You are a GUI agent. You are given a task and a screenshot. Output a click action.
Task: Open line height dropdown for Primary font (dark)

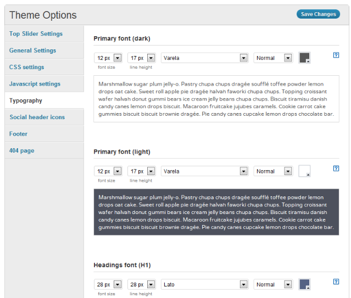coord(142,58)
